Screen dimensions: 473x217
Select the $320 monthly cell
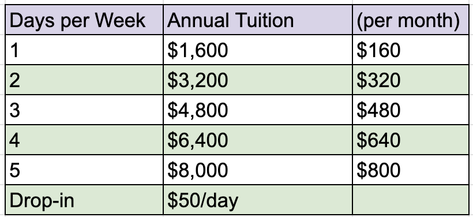pyautogui.click(x=411, y=80)
